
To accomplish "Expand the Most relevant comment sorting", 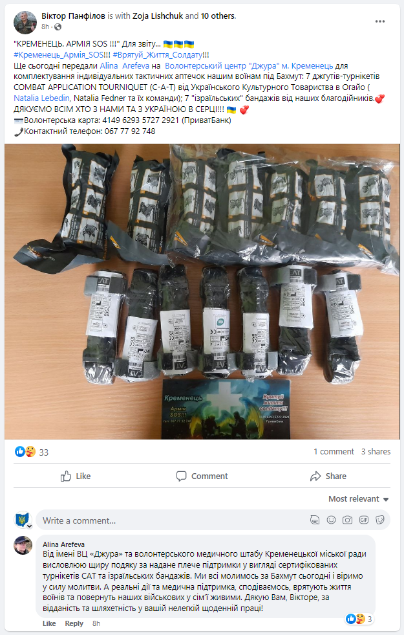I will click(358, 499).
